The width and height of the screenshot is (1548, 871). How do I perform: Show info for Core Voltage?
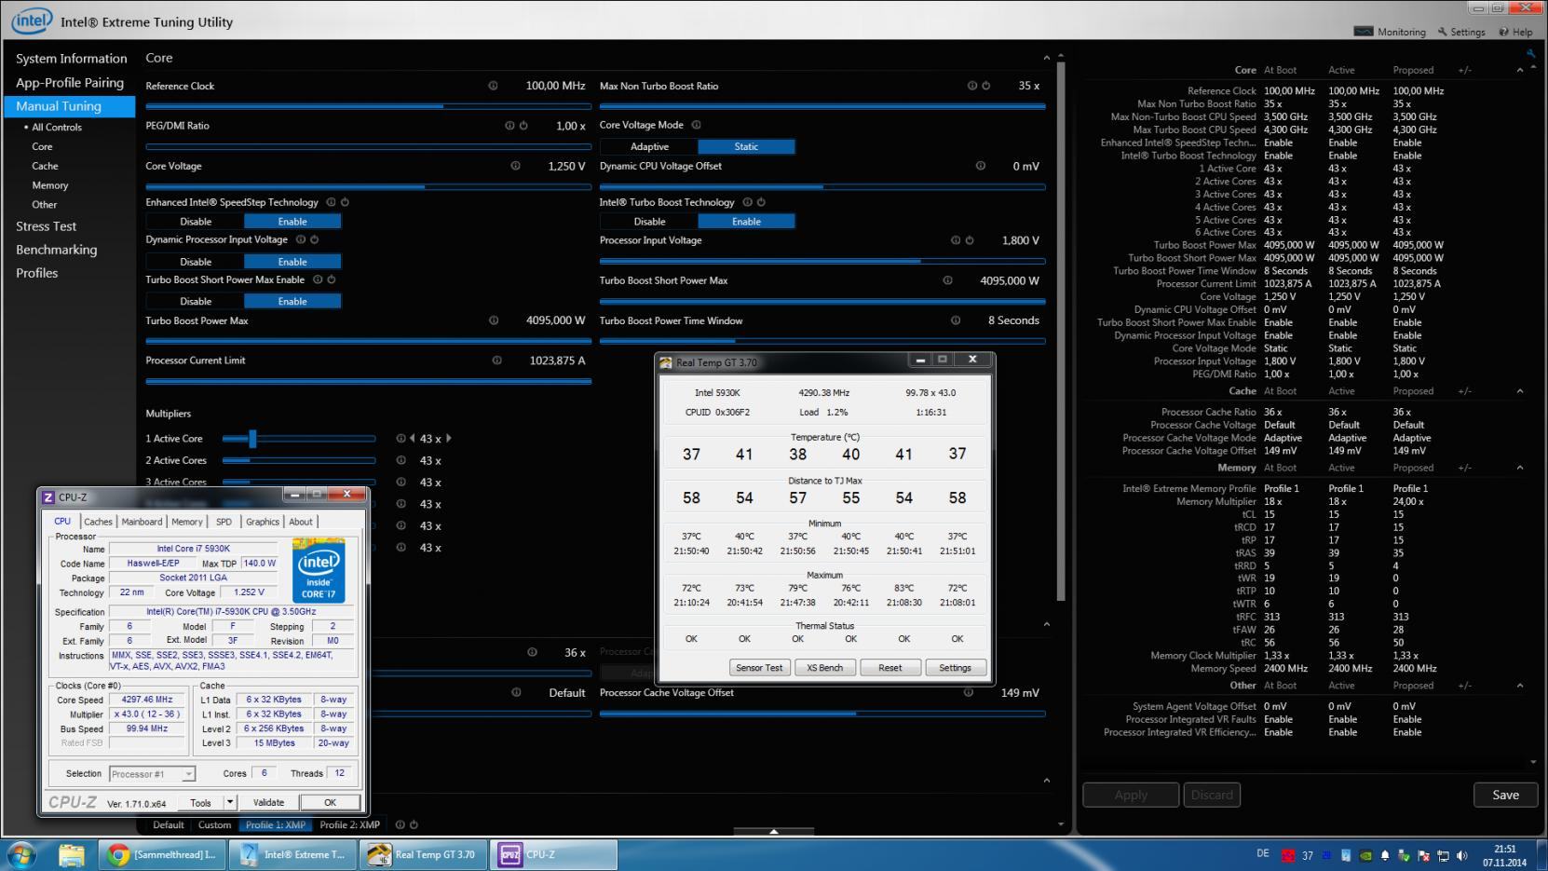click(515, 166)
